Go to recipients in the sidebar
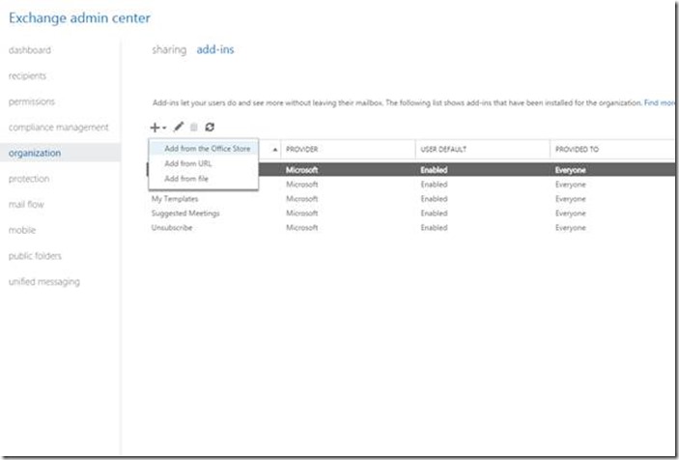 pyautogui.click(x=27, y=75)
